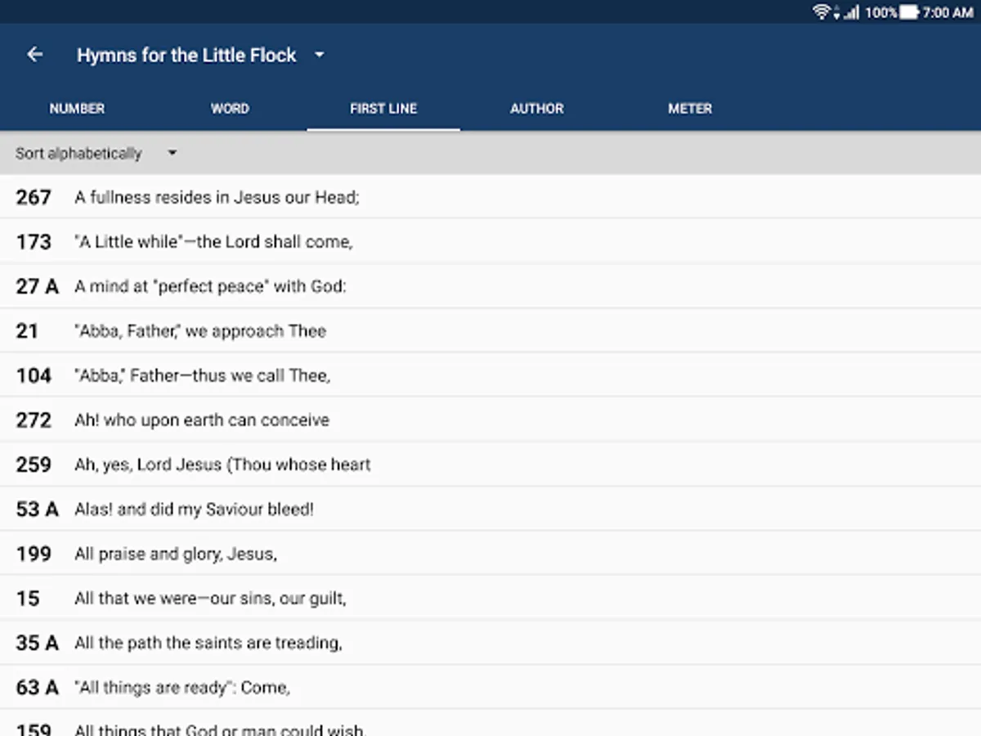This screenshot has height=736, width=981.
Task: Open the hymnbook title dropdown arrow
Action: [320, 55]
